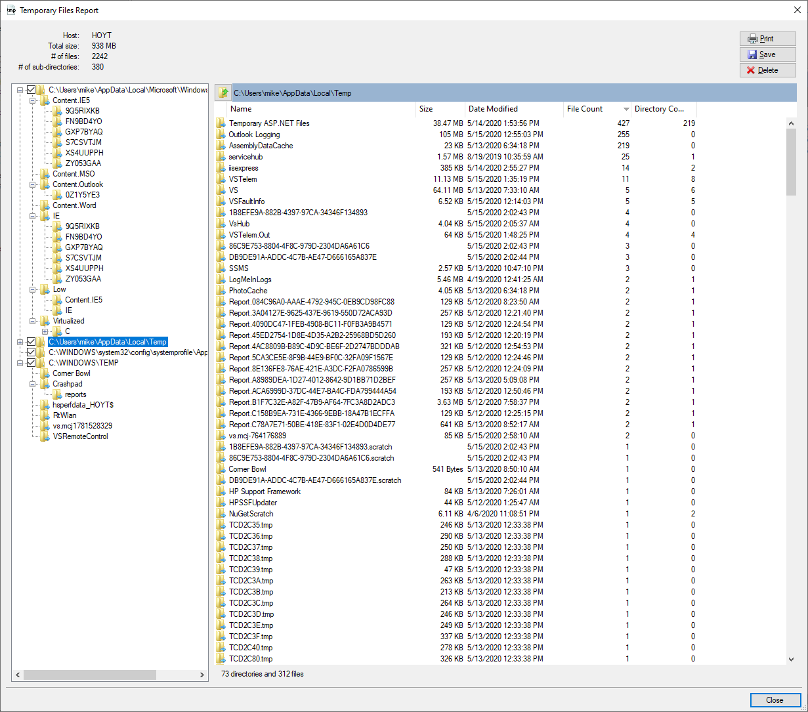Collapse the Content.Outlook tree branch
The image size is (808, 712).
(x=33, y=184)
